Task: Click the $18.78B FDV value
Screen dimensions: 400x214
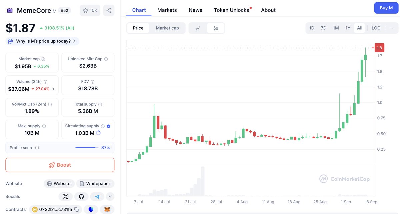Action: point(88,89)
